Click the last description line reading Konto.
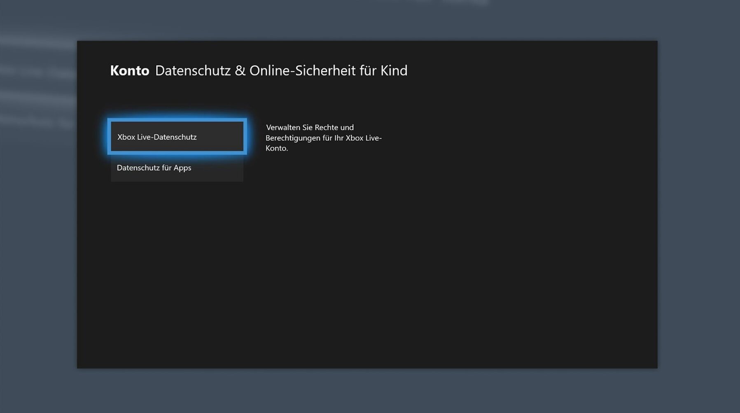The height and width of the screenshot is (413, 740). [x=276, y=148]
